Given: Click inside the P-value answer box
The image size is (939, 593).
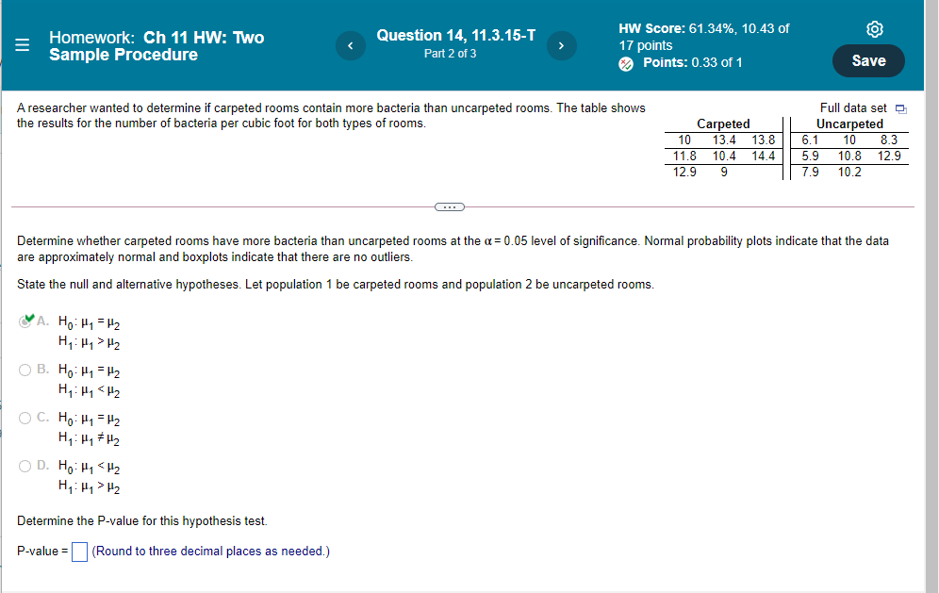Looking at the screenshot, I should click(78, 552).
